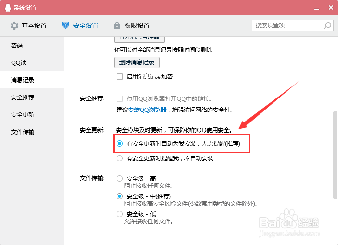Close the 系统设置 window
Screen dimensions: 338x245
331,8
